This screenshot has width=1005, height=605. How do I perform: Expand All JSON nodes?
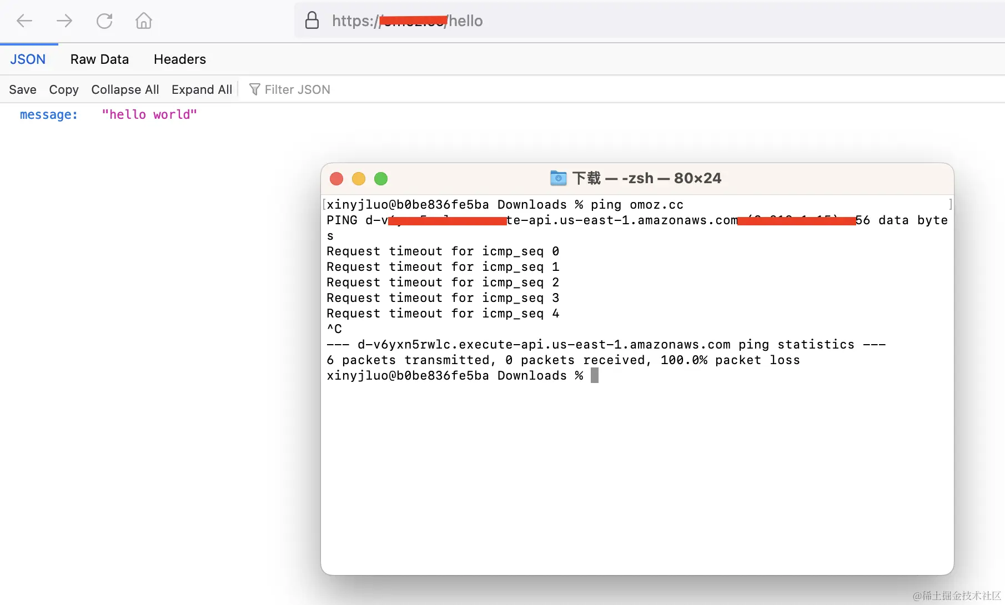coord(202,89)
